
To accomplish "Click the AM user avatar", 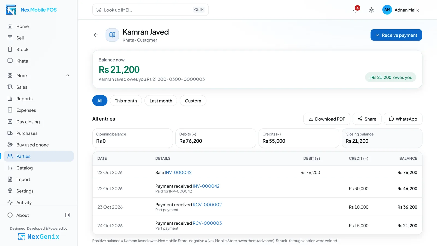I will (387, 10).
